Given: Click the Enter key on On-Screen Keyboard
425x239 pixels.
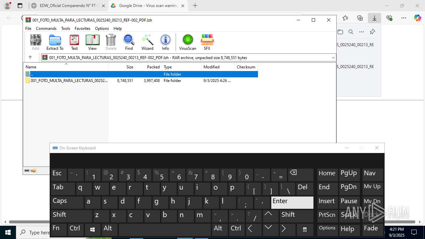Looking at the screenshot, I should pyautogui.click(x=292, y=202).
